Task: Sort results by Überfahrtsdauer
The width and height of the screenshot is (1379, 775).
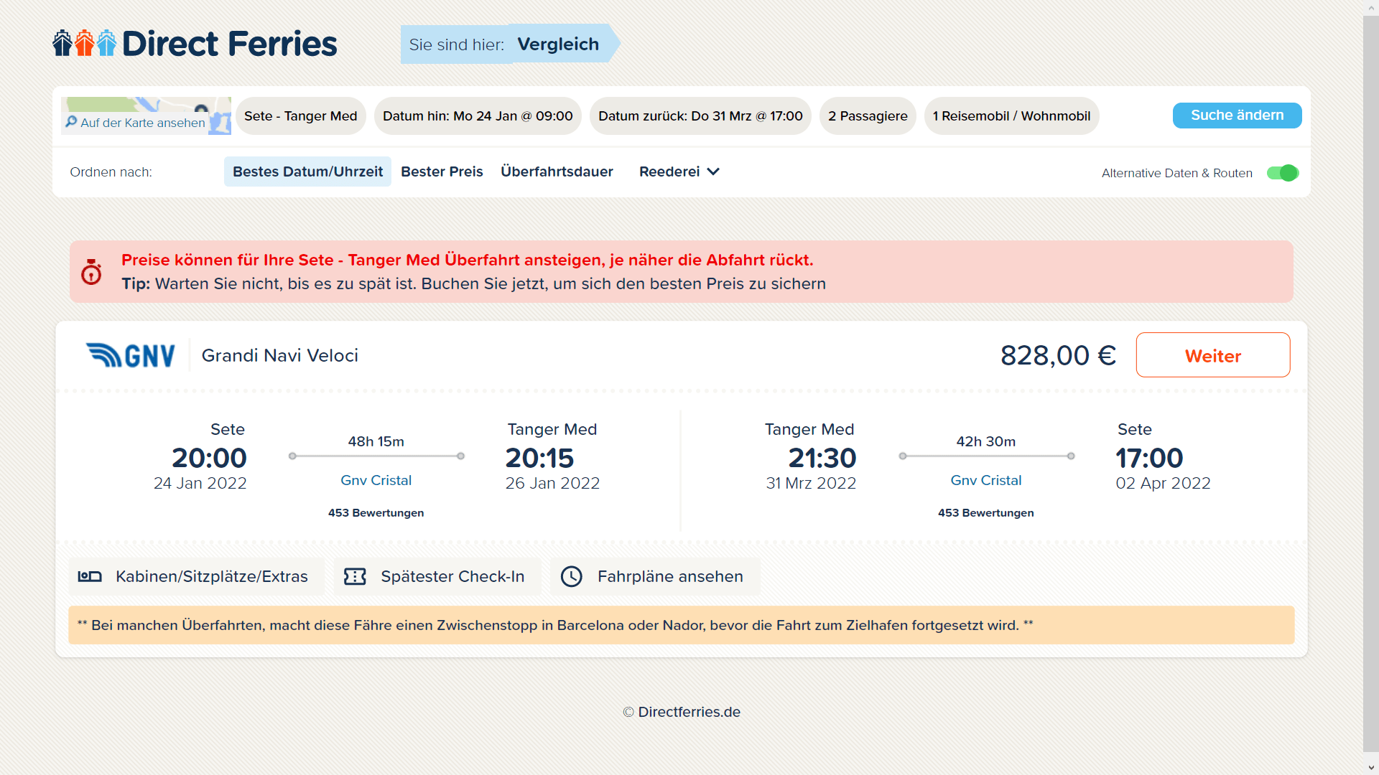Action: (x=557, y=172)
